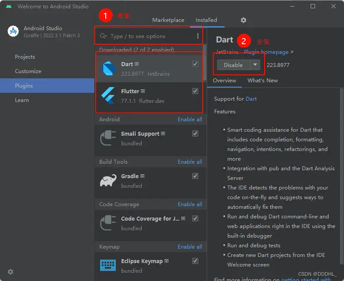The width and height of the screenshot is (344, 281).
Task: Open plugin settings gear beside Installed tab
Action: (x=244, y=20)
